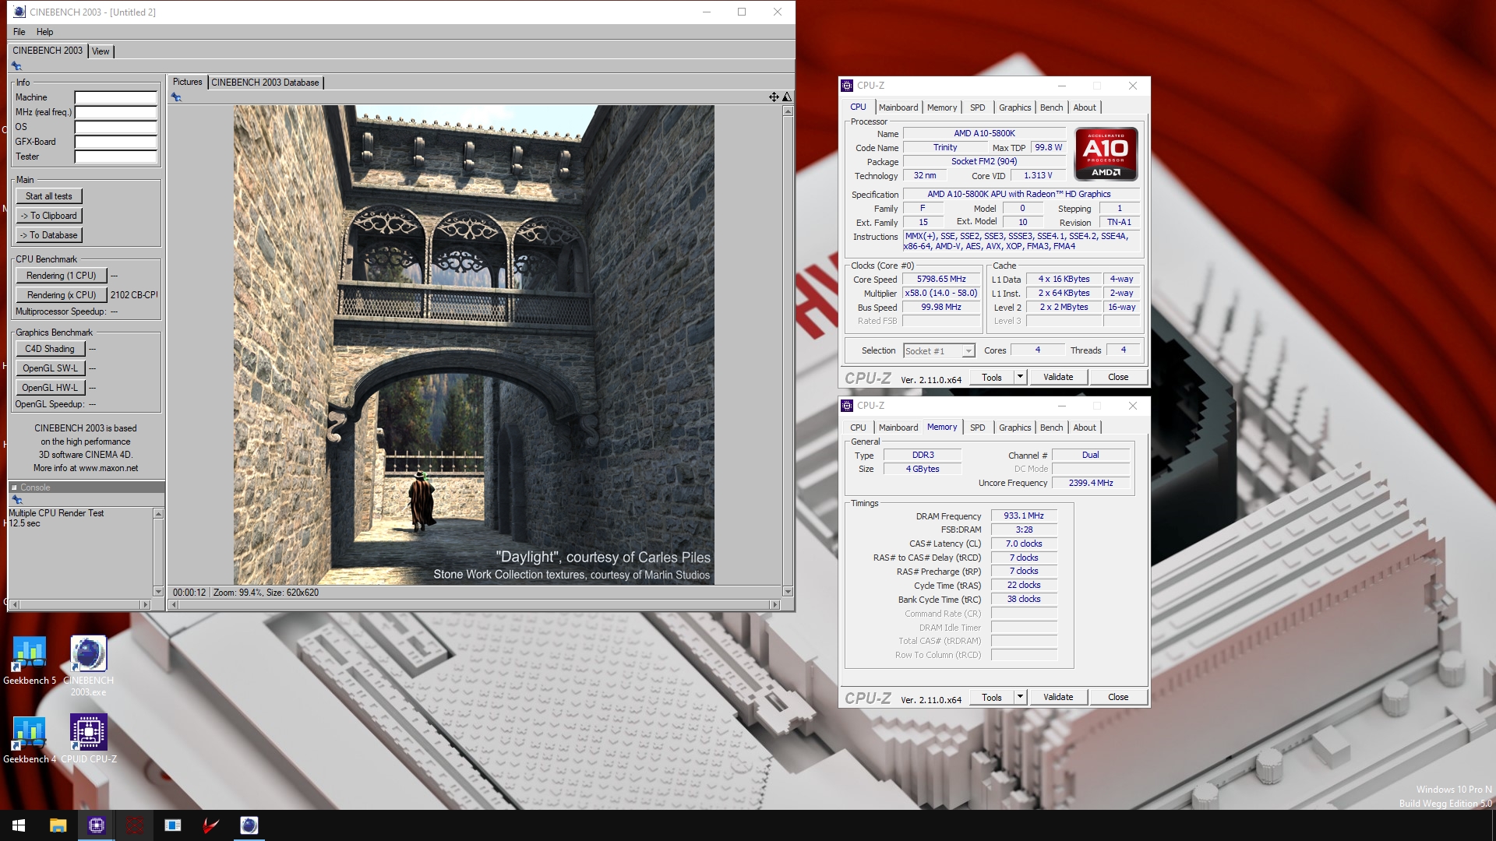
Task: Click the Console panel pin icon
Action: (x=16, y=500)
